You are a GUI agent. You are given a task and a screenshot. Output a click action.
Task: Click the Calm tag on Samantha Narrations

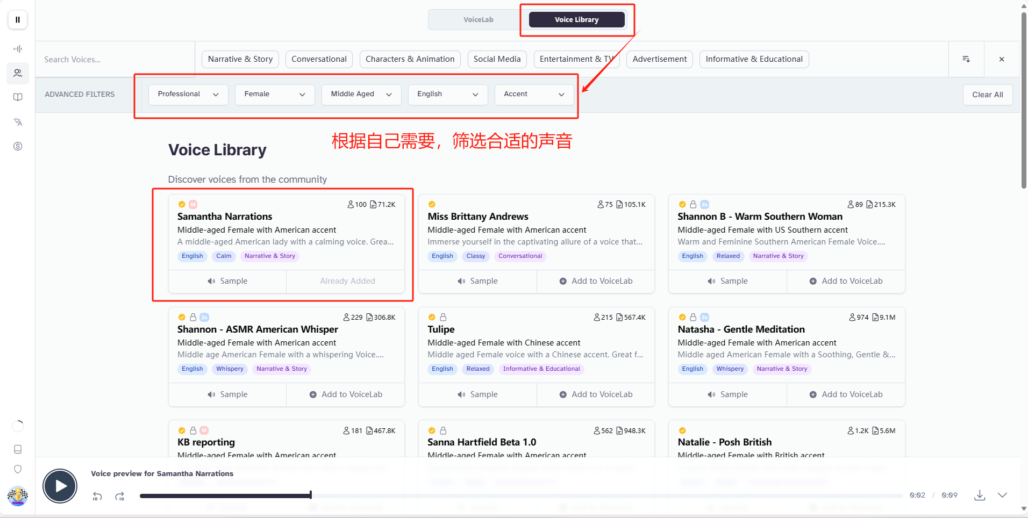pyautogui.click(x=224, y=256)
